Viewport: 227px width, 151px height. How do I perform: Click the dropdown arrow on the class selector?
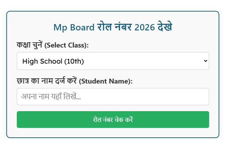(205, 61)
